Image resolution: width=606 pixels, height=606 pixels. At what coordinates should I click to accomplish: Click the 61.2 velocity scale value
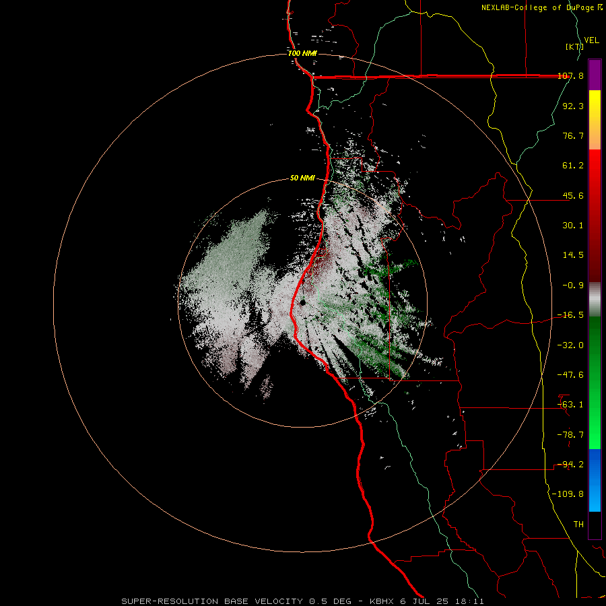(x=573, y=166)
